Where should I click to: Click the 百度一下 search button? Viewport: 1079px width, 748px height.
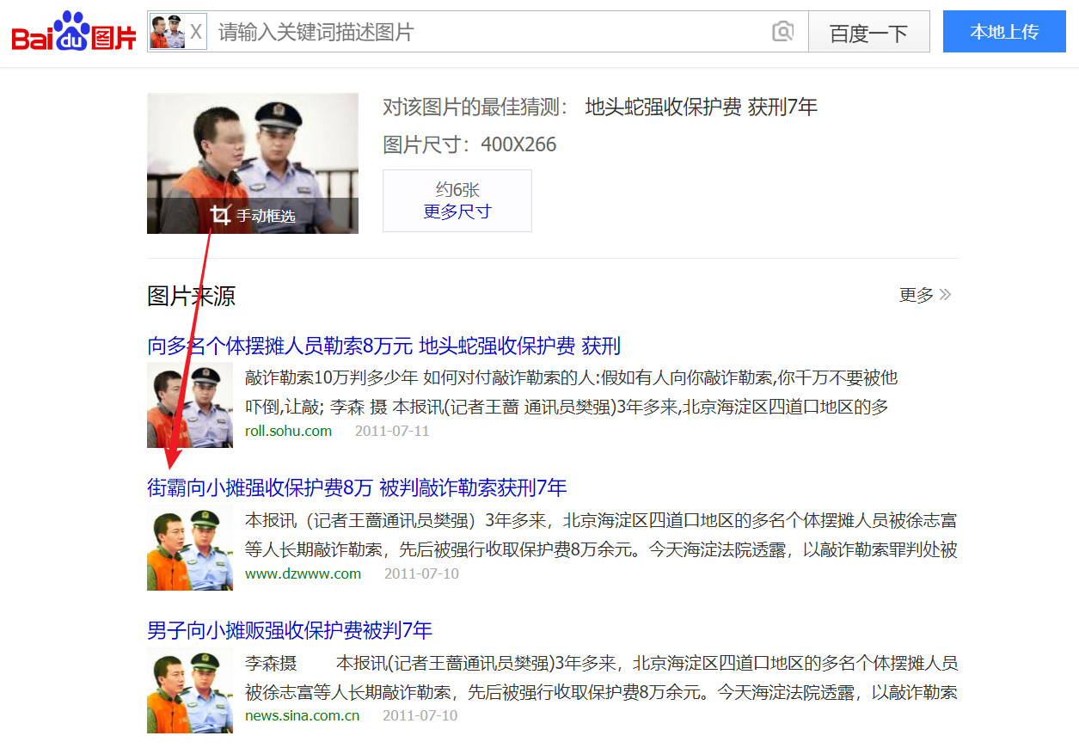[x=868, y=31]
